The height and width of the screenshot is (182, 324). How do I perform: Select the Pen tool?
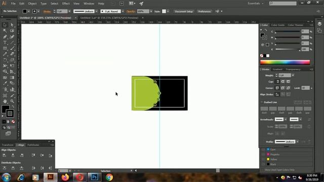click(5, 37)
